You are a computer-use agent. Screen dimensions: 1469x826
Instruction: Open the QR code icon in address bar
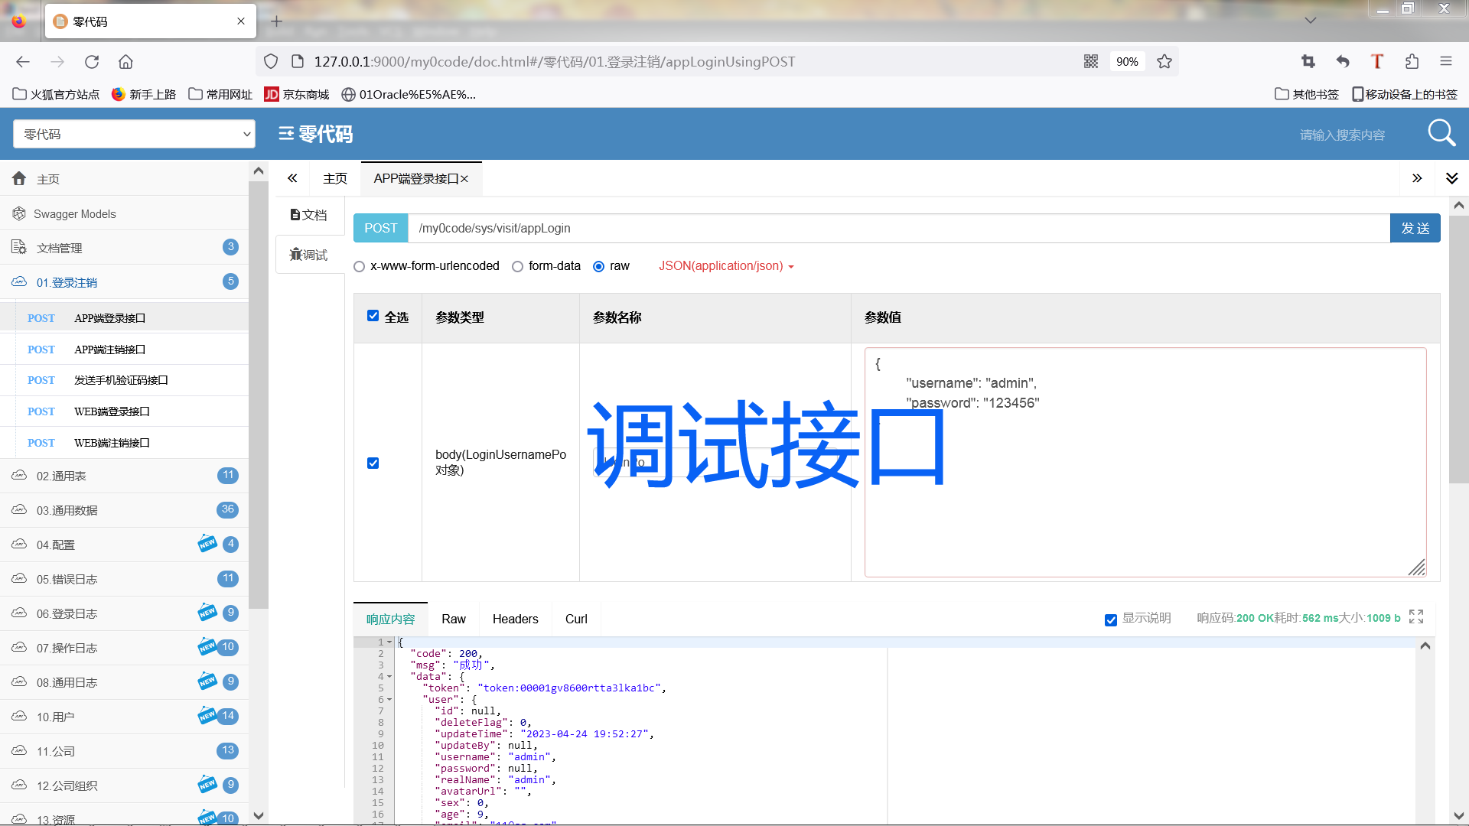pos(1091,62)
